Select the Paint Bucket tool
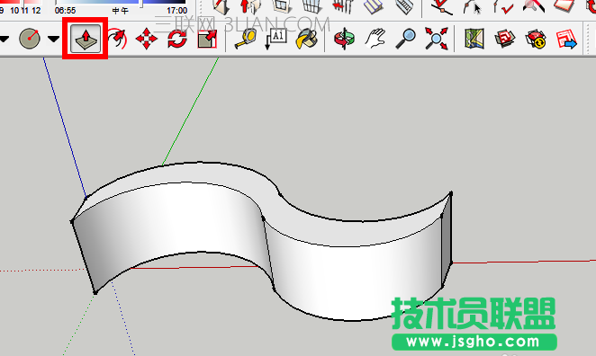This screenshot has width=596, height=356. (307, 39)
